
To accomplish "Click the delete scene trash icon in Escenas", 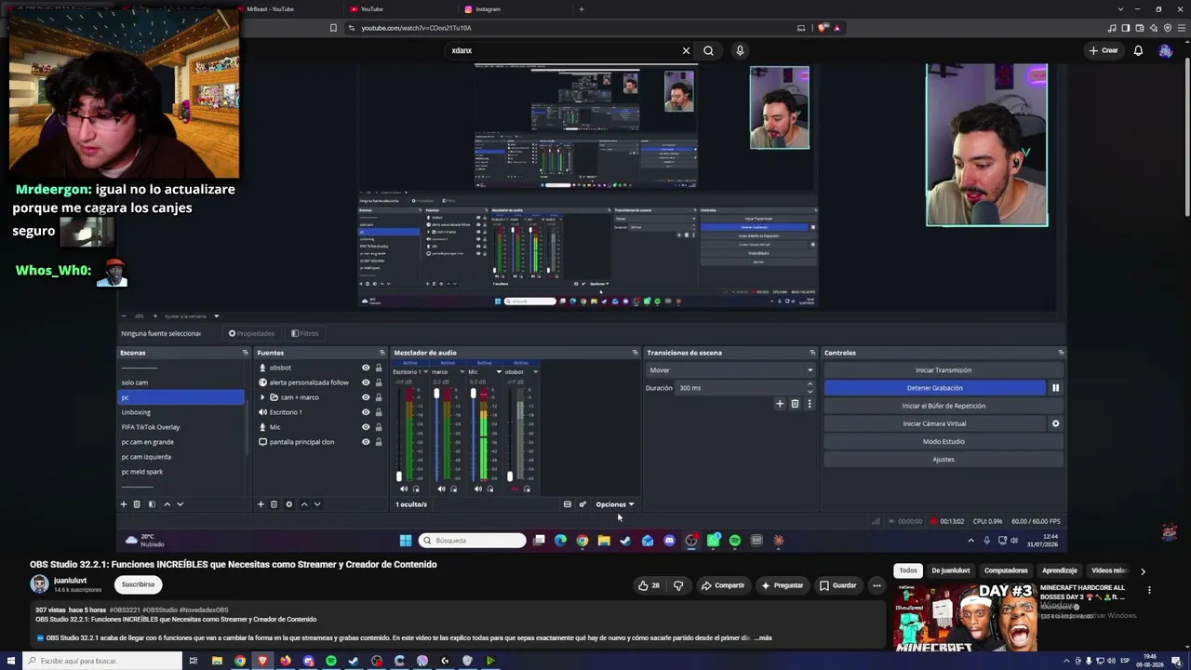I will [x=137, y=504].
